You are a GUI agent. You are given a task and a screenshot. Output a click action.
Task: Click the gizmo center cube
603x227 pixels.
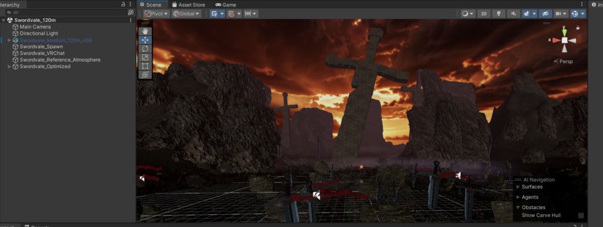pyautogui.click(x=564, y=41)
